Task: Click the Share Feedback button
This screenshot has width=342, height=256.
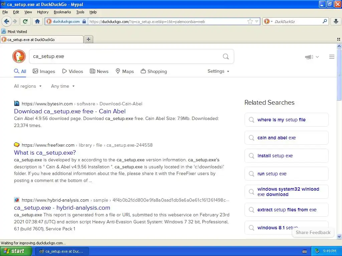Action: (x=313, y=232)
